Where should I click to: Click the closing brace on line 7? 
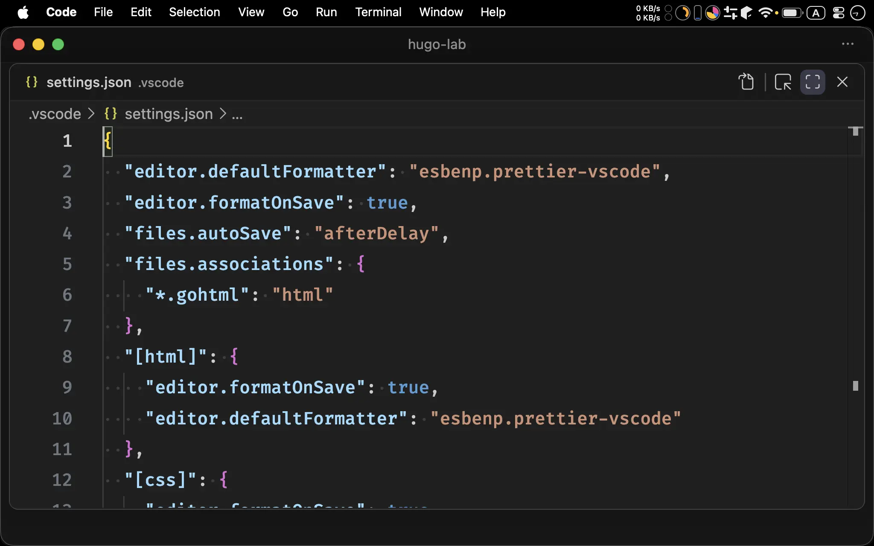coord(129,326)
